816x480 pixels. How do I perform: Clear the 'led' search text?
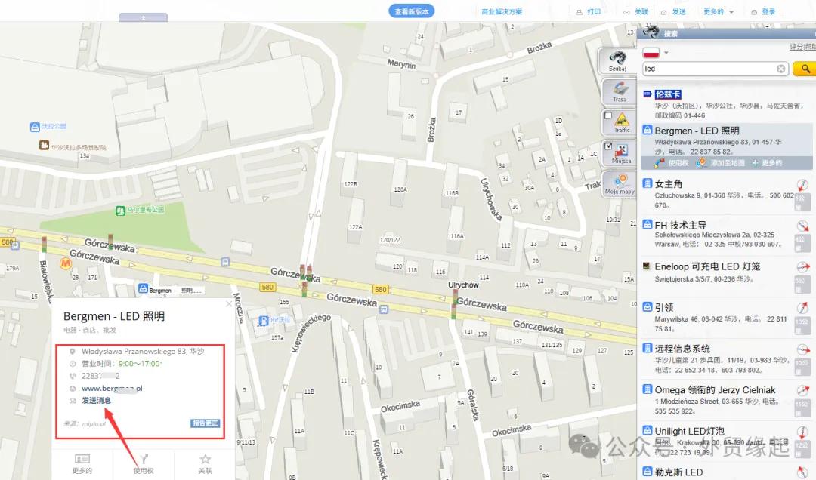point(780,69)
